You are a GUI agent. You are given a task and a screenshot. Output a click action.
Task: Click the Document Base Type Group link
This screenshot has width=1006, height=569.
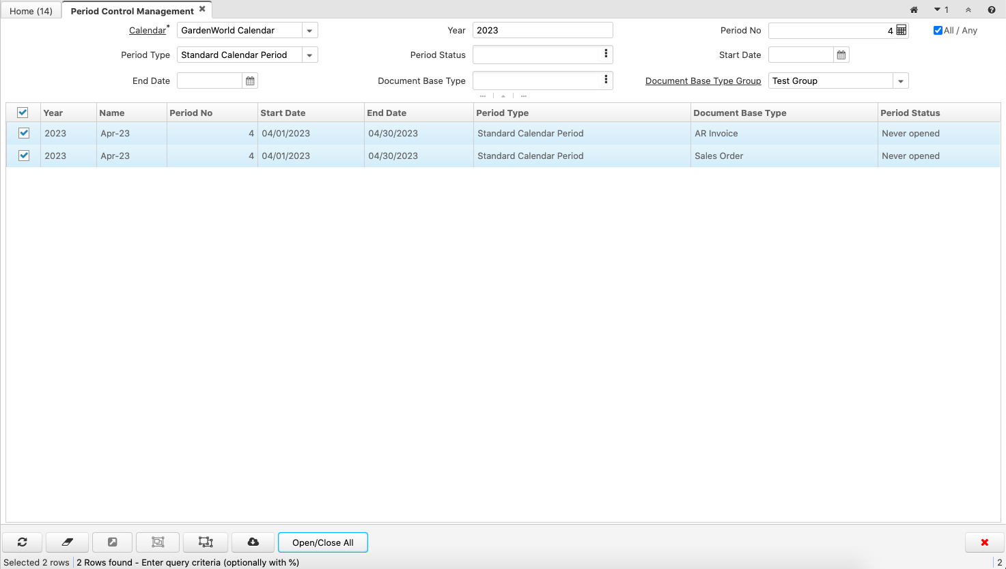(703, 81)
